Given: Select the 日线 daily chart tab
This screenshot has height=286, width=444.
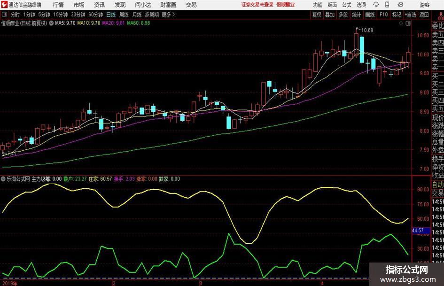Looking at the screenshot, I should pos(111,15).
